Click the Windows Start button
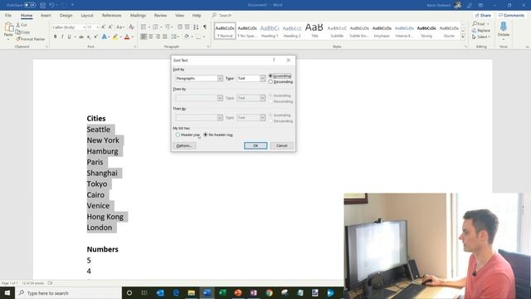 [7, 293]
